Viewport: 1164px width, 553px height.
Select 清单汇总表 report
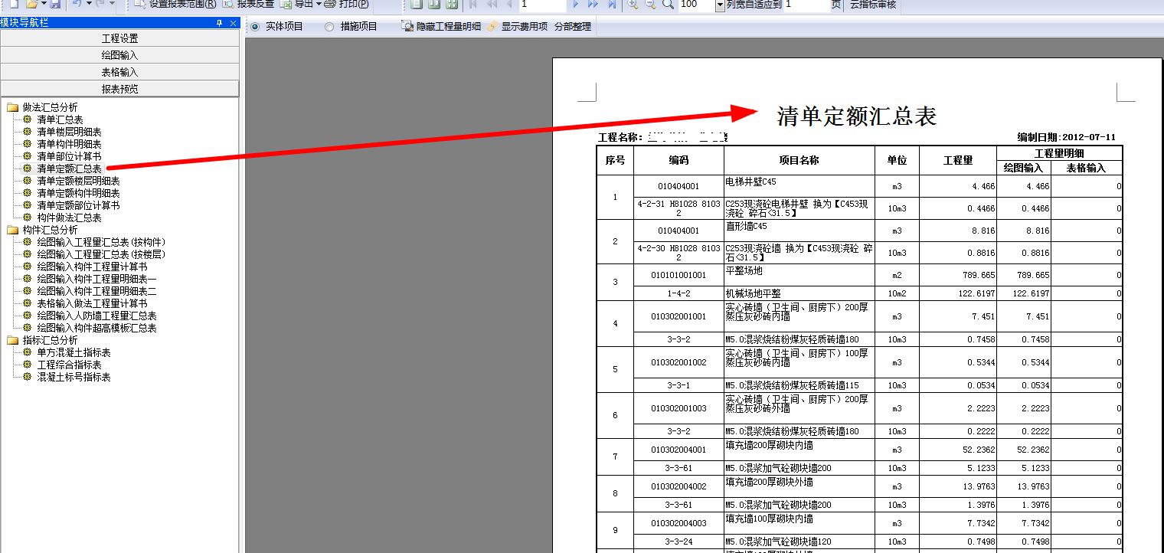(x=60, y=119)
